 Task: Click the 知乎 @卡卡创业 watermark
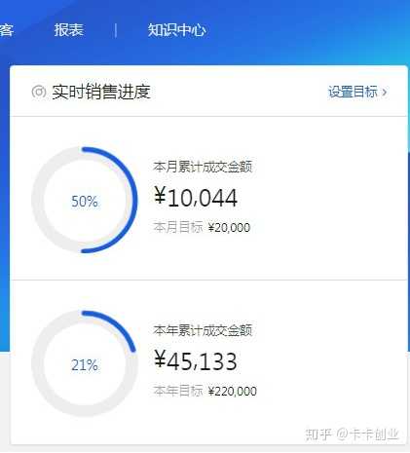(352, 434)
